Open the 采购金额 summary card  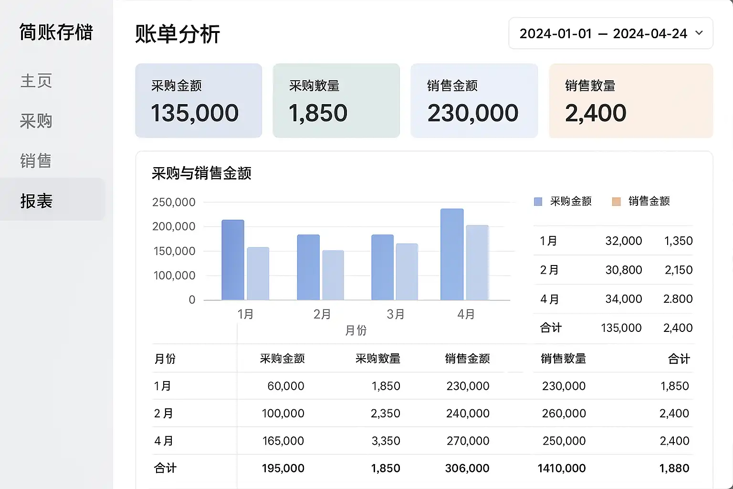point(199,101)
